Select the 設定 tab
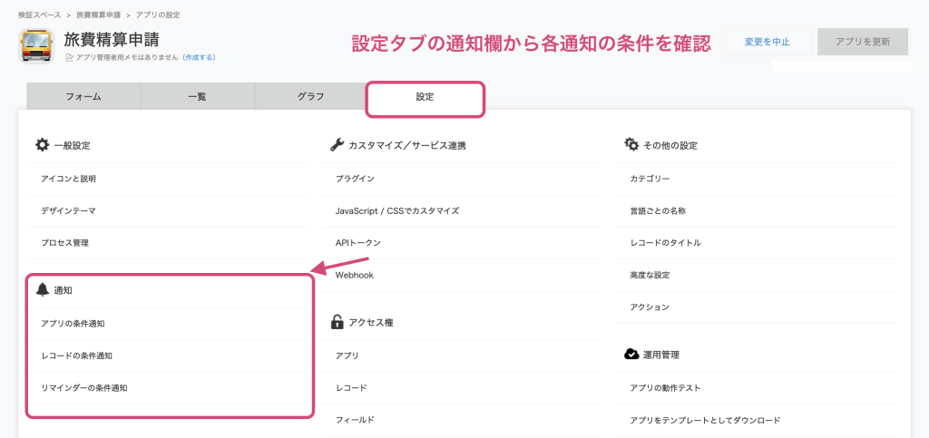 click(425, 97)
